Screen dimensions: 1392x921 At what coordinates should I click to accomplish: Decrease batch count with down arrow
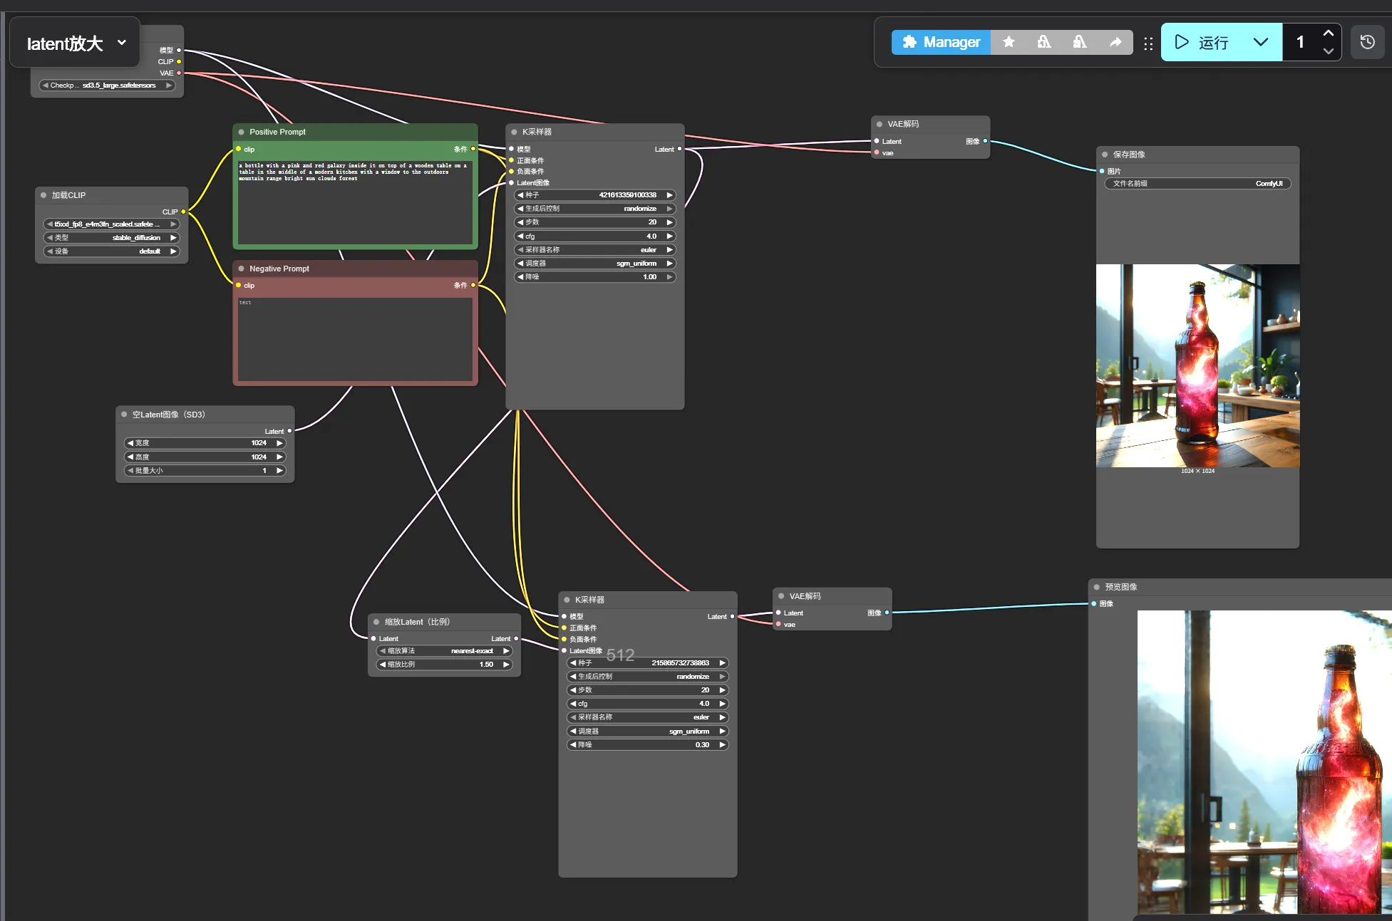coord(1329,51)
